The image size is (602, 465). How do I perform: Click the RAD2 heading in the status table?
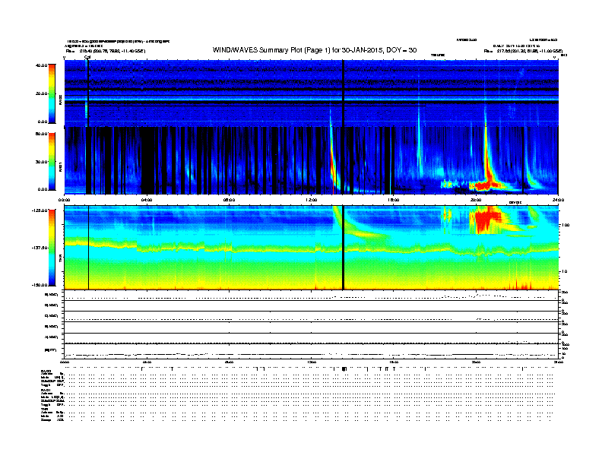46,372
